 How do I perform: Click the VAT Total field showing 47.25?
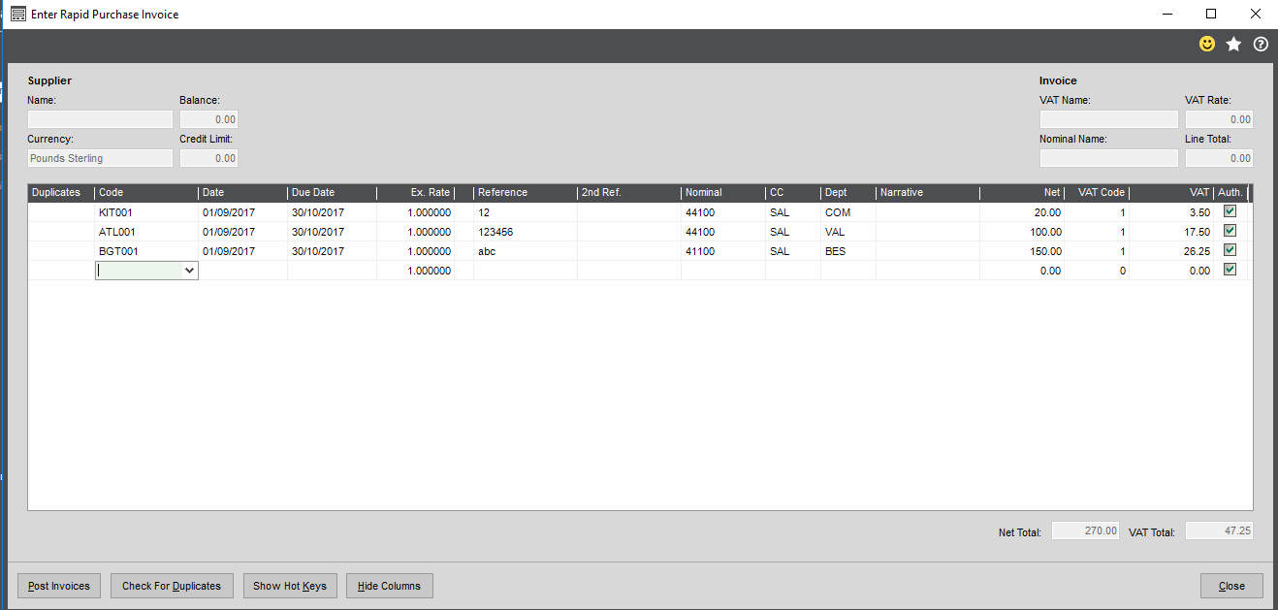[x=1220, y=530]
